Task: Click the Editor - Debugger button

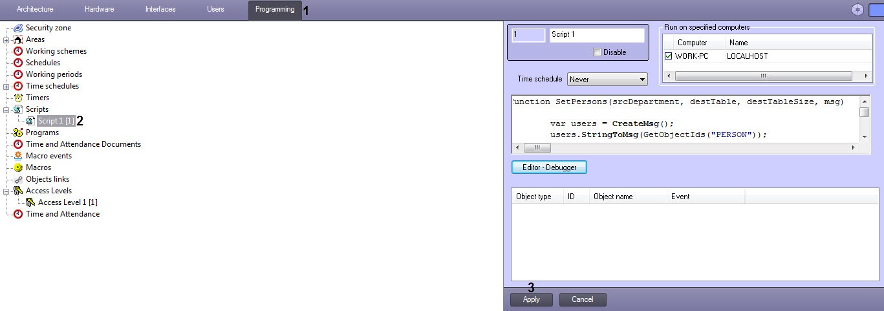Action: 549,167
